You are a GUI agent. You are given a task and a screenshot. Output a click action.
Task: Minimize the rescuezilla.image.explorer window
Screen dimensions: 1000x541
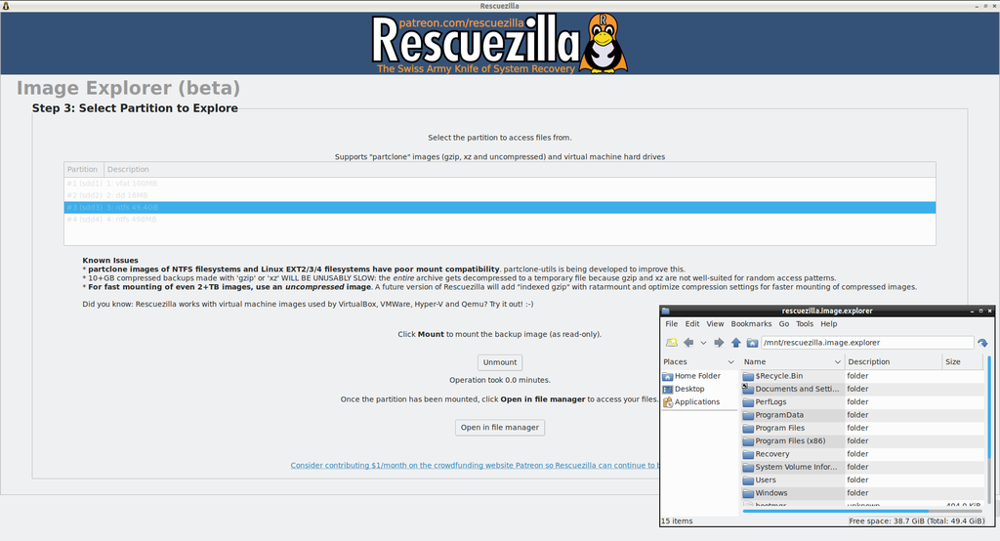pos(972,312)
